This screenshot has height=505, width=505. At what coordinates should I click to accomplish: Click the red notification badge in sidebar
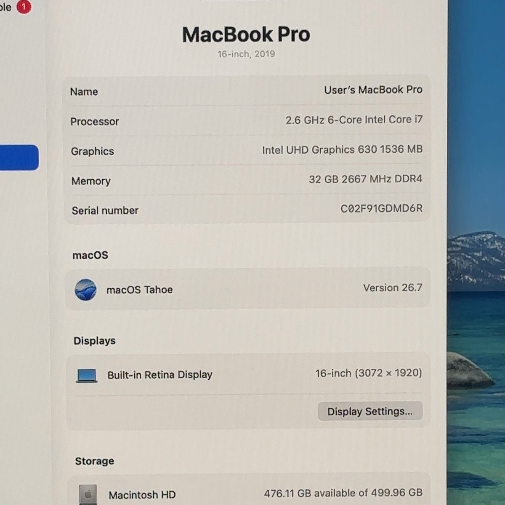click(24, 7)
